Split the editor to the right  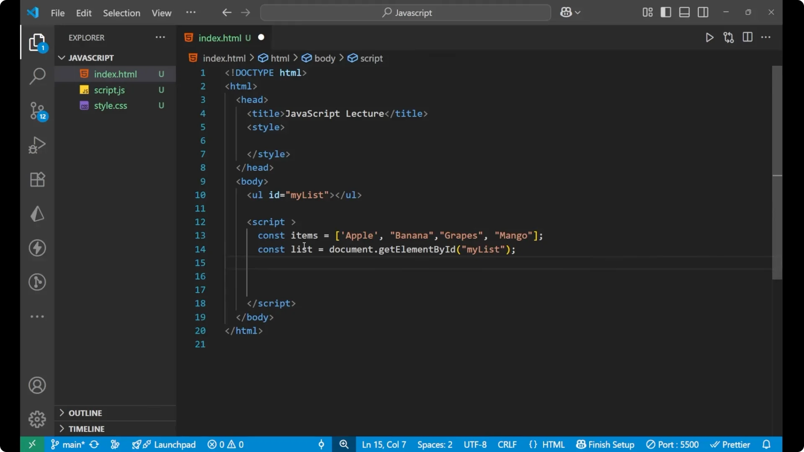[x=748, y=37]
